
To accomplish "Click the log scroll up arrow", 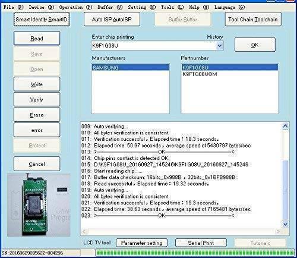I will 285,126.
